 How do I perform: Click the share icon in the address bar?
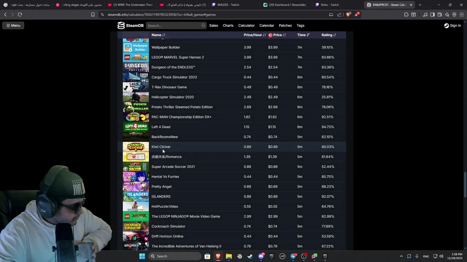coord(339,15)
